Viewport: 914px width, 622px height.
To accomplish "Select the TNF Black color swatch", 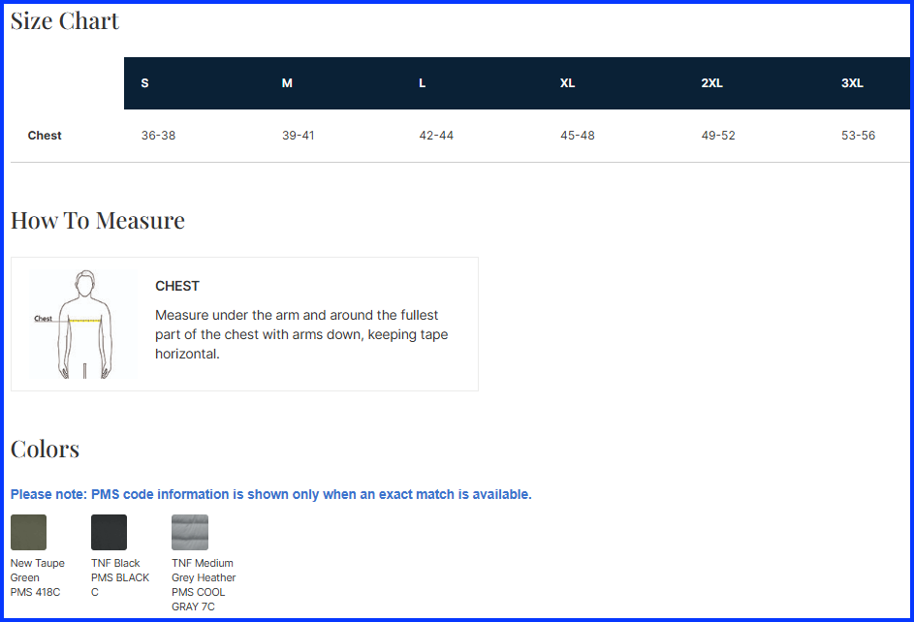I will click(x=109, y=532).
